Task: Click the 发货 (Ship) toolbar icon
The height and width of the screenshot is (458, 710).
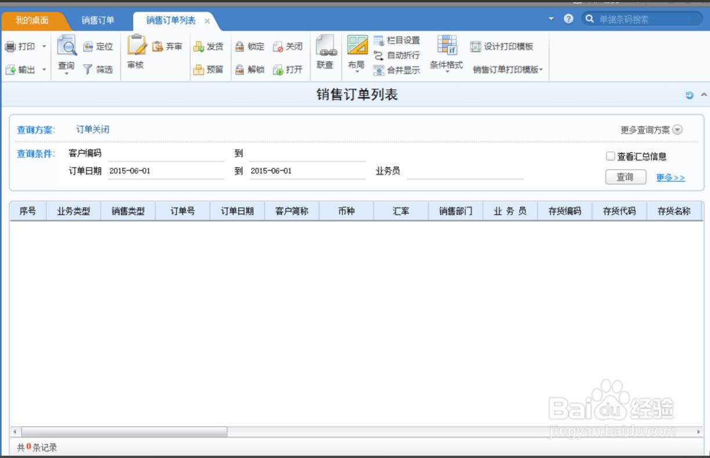Action: coord(199,46)
